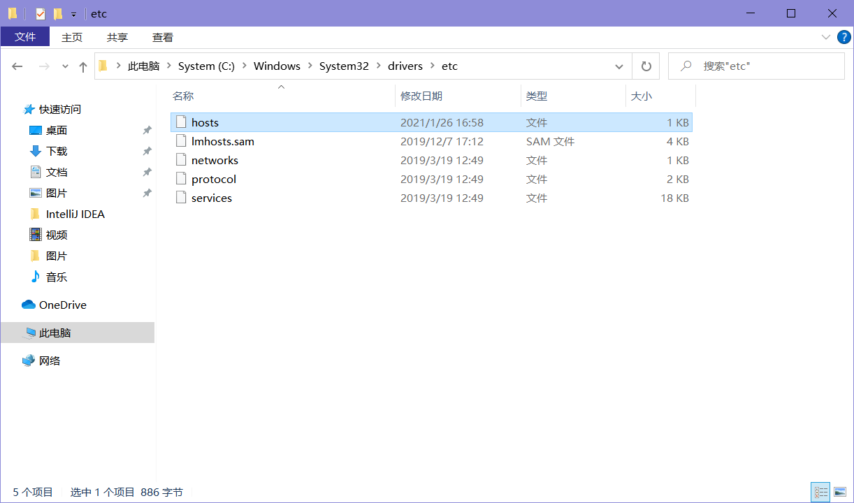Click the pin icon beside 下载
Image resolution: width=854 pixels, height=503 pixels.
pos(147,151)
